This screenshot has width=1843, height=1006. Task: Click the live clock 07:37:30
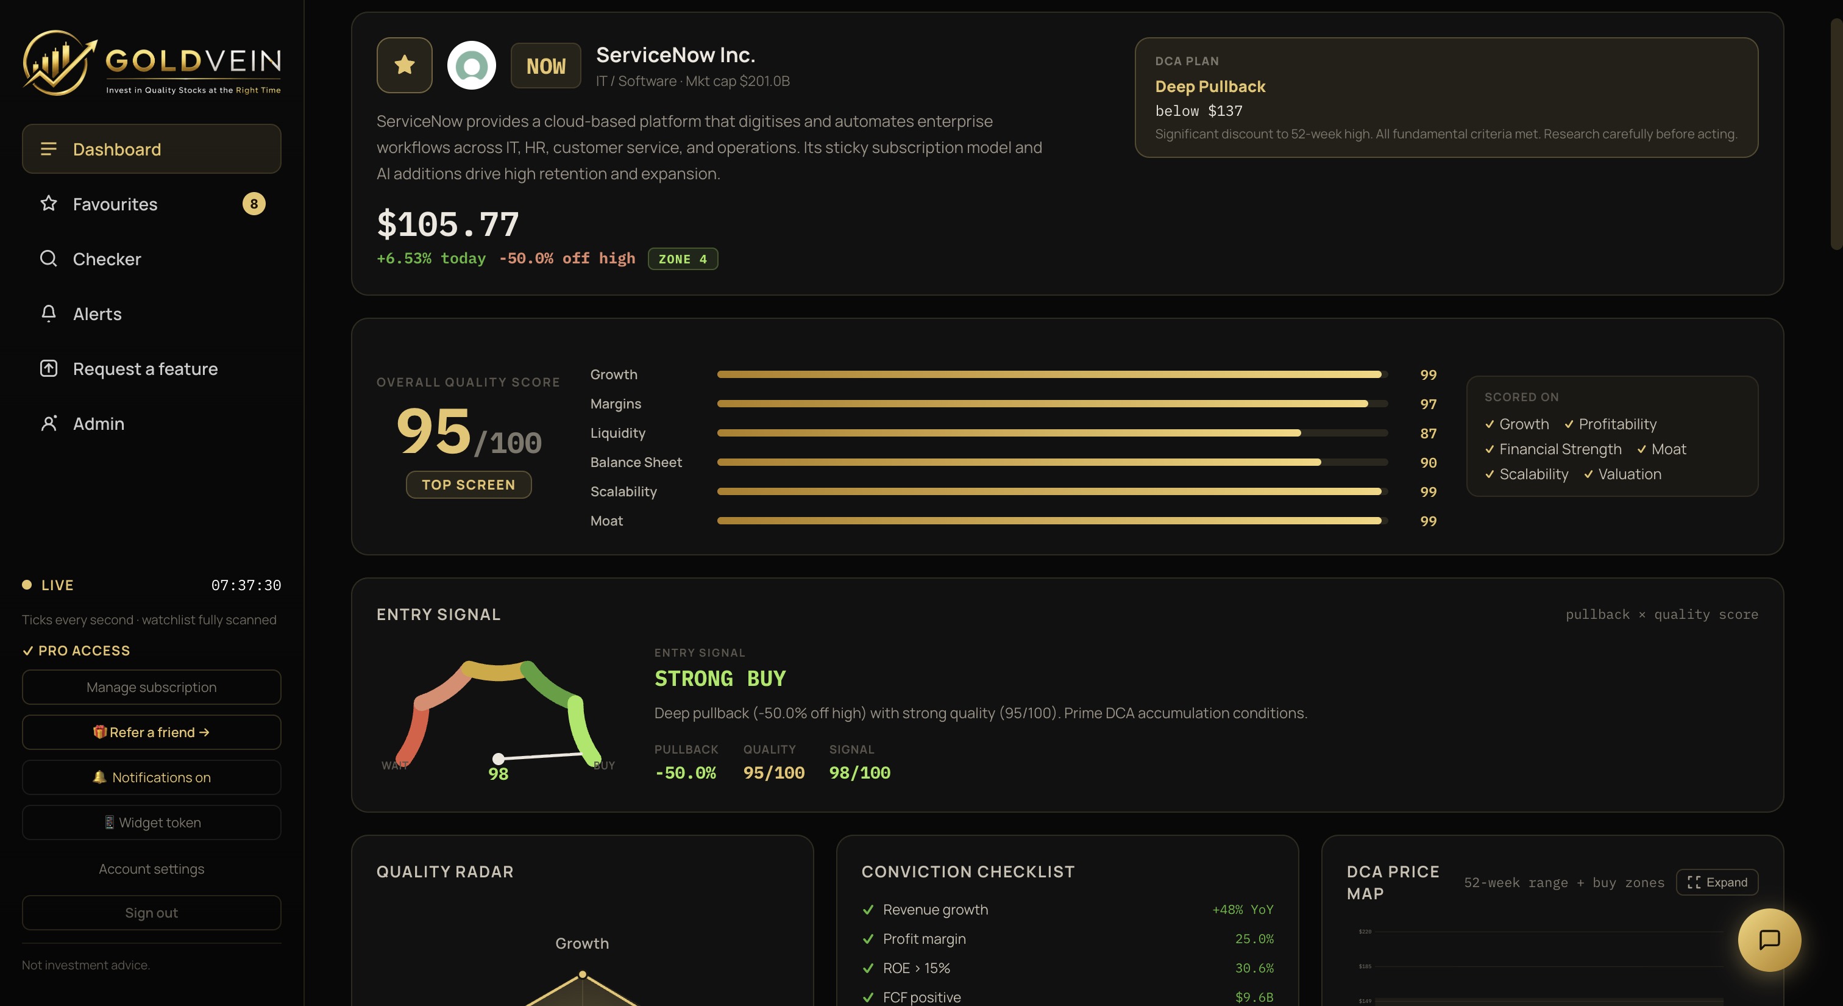246,585
